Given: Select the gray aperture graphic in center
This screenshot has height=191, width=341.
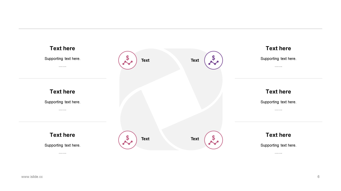Looking at the screenshot, I should 171,99.
